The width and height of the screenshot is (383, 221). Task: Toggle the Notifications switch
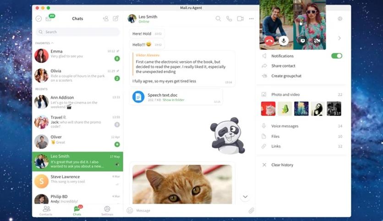(337, 56)
